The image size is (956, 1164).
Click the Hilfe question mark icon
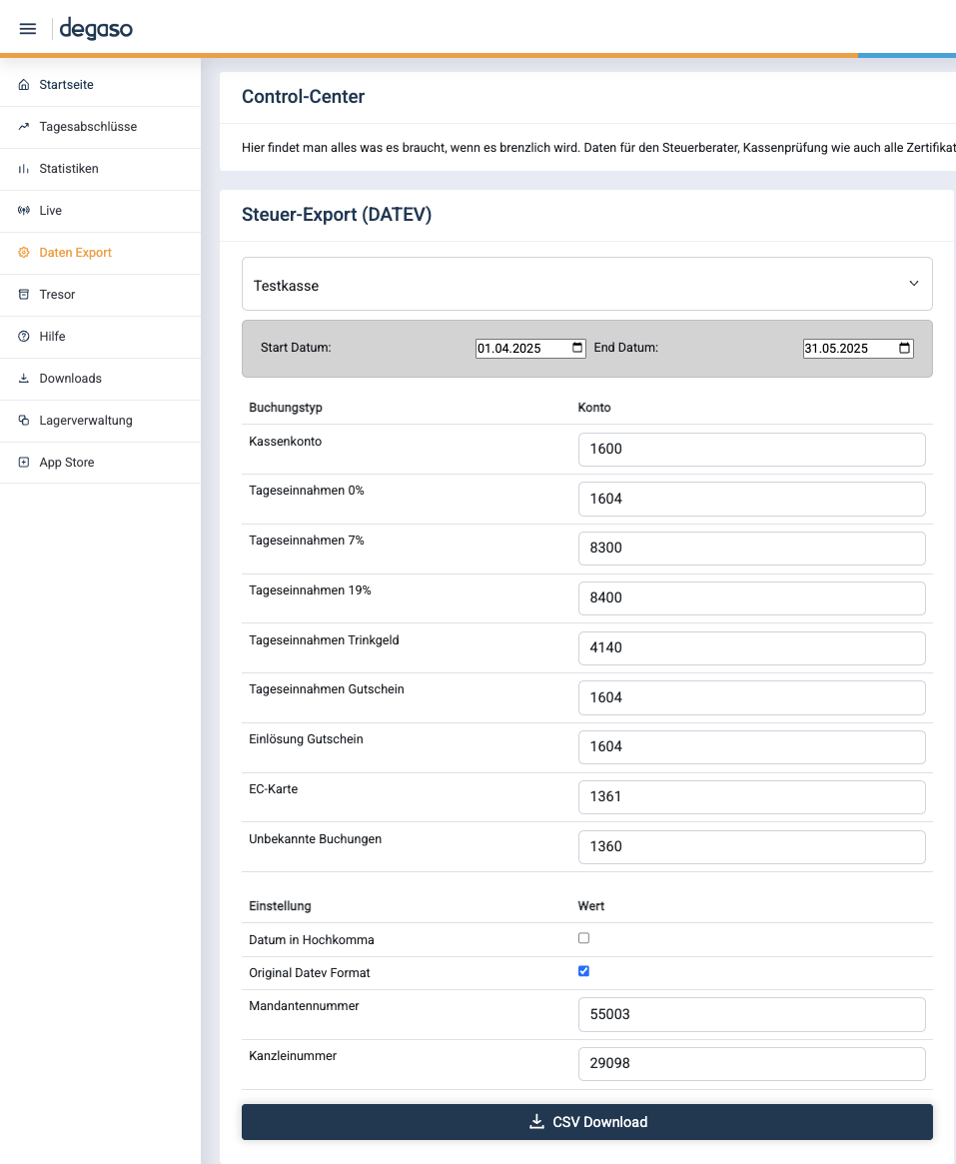click(x=24, y=337)
